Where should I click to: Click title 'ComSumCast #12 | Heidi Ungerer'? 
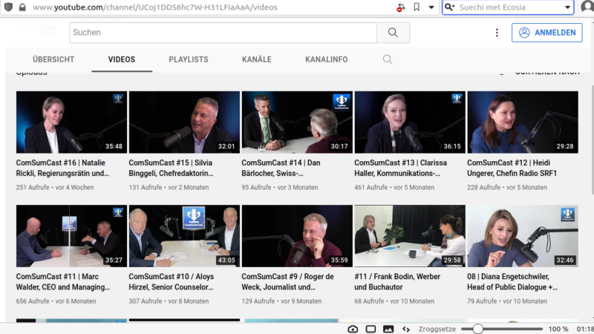pos(512,168)
